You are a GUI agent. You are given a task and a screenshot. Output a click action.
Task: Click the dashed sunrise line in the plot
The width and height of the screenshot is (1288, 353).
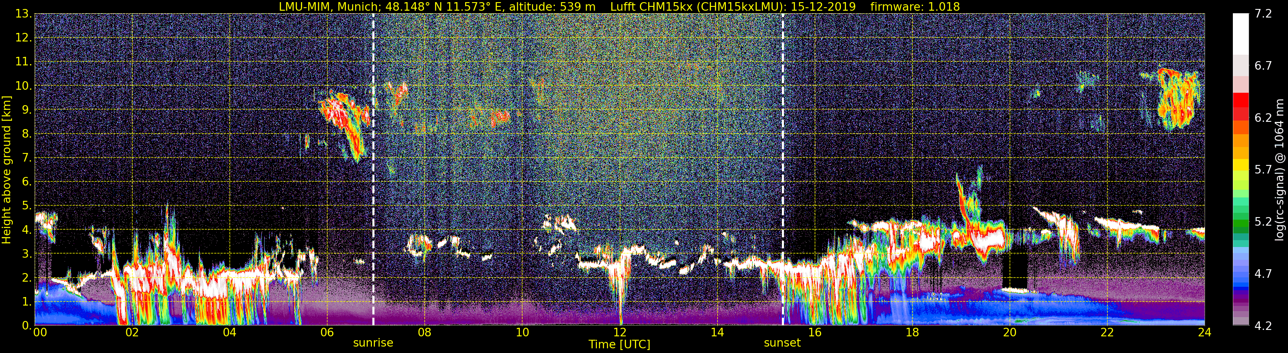point(373,170)
